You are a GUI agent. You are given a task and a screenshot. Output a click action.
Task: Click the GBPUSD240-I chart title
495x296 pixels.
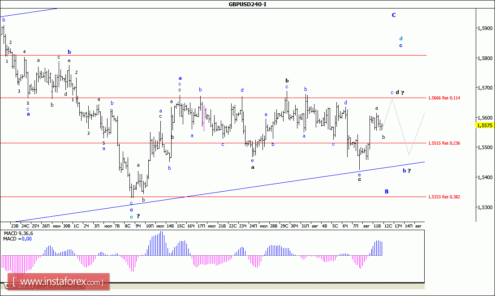point(247,4)
